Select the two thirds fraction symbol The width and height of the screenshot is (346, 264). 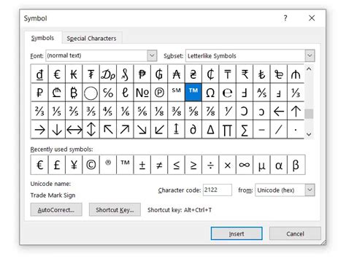point(39,111)
